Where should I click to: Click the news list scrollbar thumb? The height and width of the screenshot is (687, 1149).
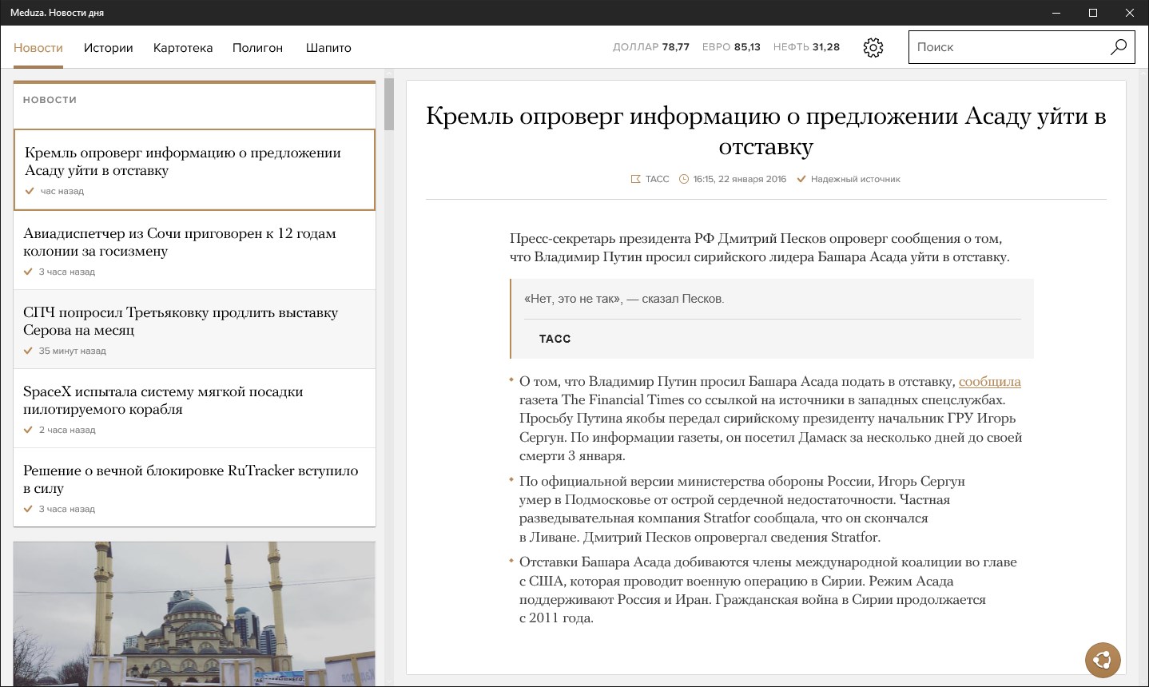(389, 104)
